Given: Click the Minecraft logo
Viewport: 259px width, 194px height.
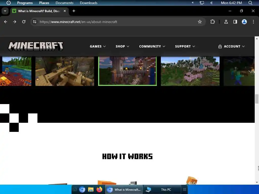Looking at the screenshot, I should pos(36,46).
